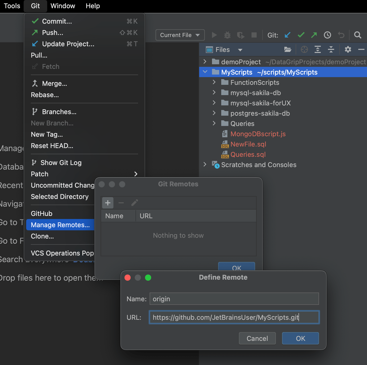This screenshot has width=367, height=365.
Task: Choose Clone... in the Git menu
Action: point(42,236)
